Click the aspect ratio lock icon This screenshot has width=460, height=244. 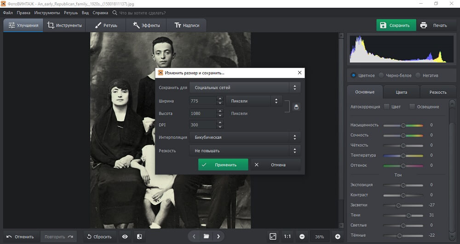click(x=296, y=107)
